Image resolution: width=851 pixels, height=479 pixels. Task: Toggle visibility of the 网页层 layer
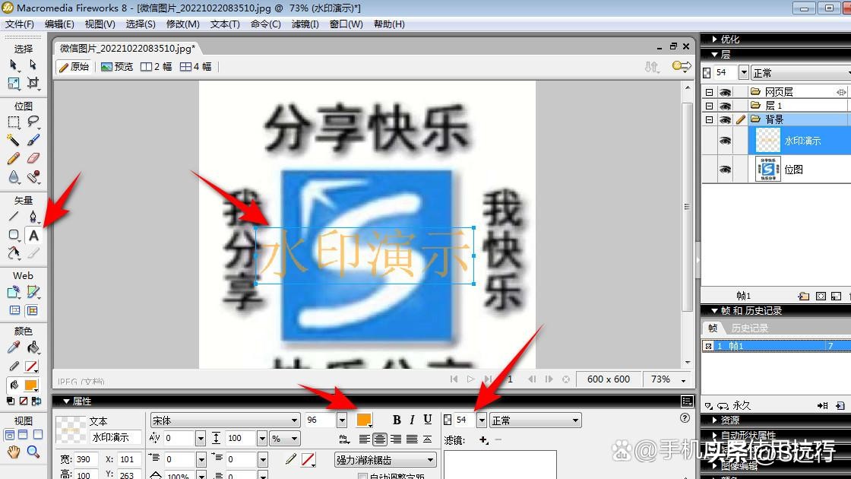click(726, 91)
